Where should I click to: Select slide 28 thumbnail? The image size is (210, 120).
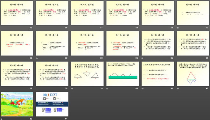pyautogui.click(x=122, y=13)
